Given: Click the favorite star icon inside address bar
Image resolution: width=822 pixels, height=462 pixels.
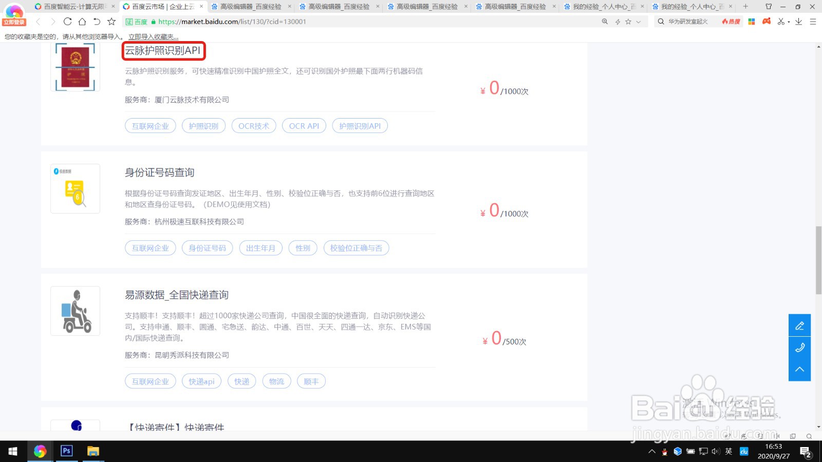Looking at the screenshot, I should [628, 22].
